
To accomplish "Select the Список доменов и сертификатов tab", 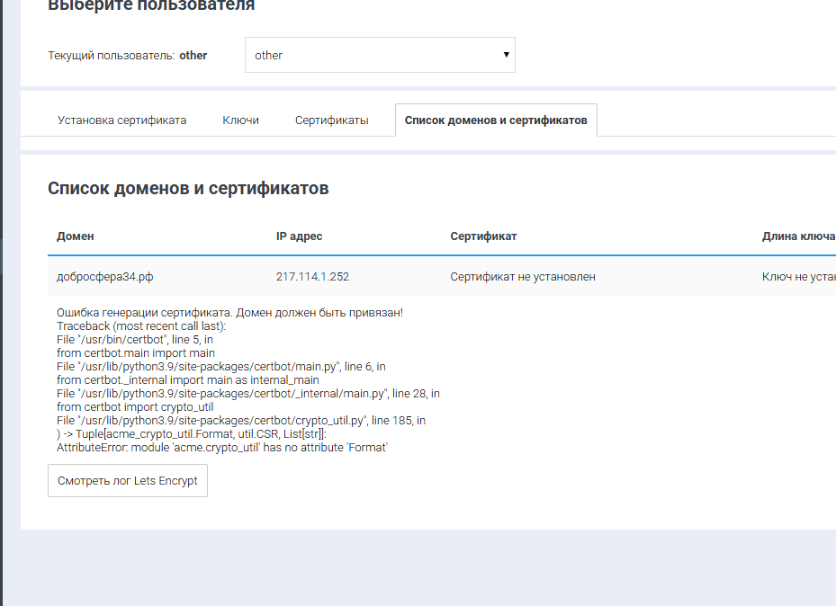I will 495,120.
